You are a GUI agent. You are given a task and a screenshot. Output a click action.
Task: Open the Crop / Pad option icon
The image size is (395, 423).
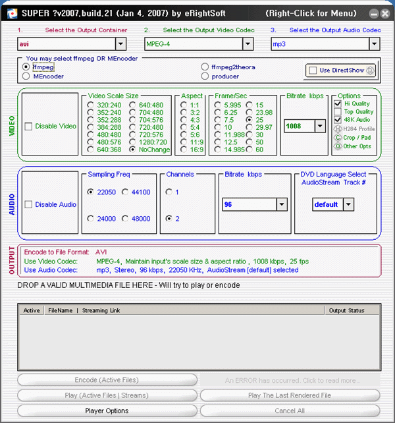click(x=338, y=138)
